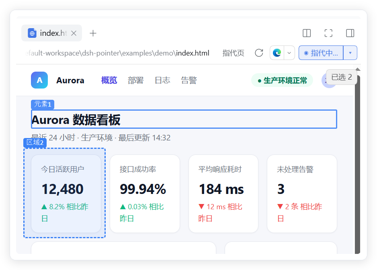377x270 pixels.
Task: Open the 部署 nav item
Action: (x=135, y=80)
